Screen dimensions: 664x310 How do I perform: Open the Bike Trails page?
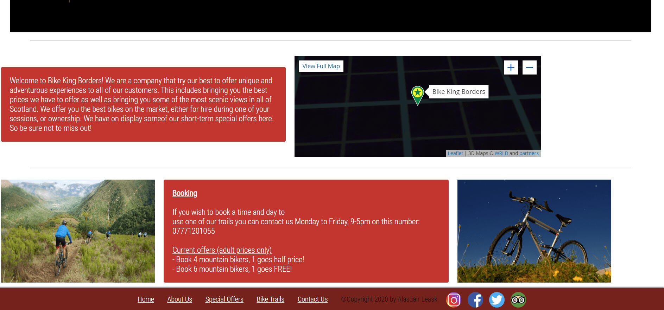270,299
